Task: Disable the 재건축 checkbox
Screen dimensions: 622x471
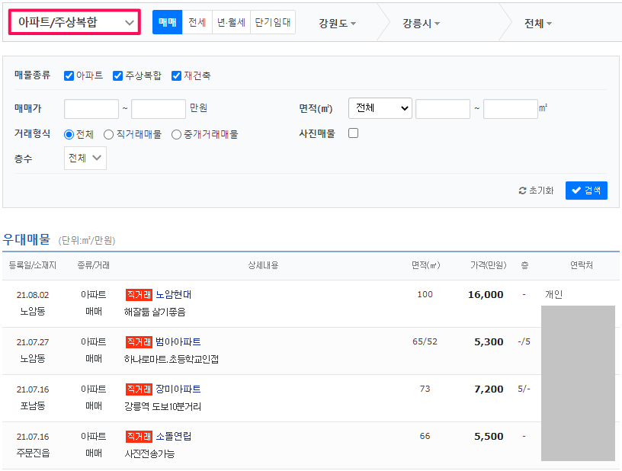Action: [177, 75]
